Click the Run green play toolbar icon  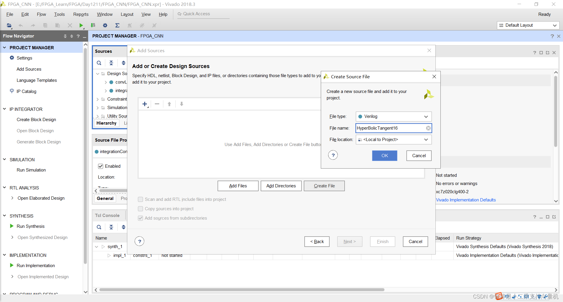click(x=81, y=26)
